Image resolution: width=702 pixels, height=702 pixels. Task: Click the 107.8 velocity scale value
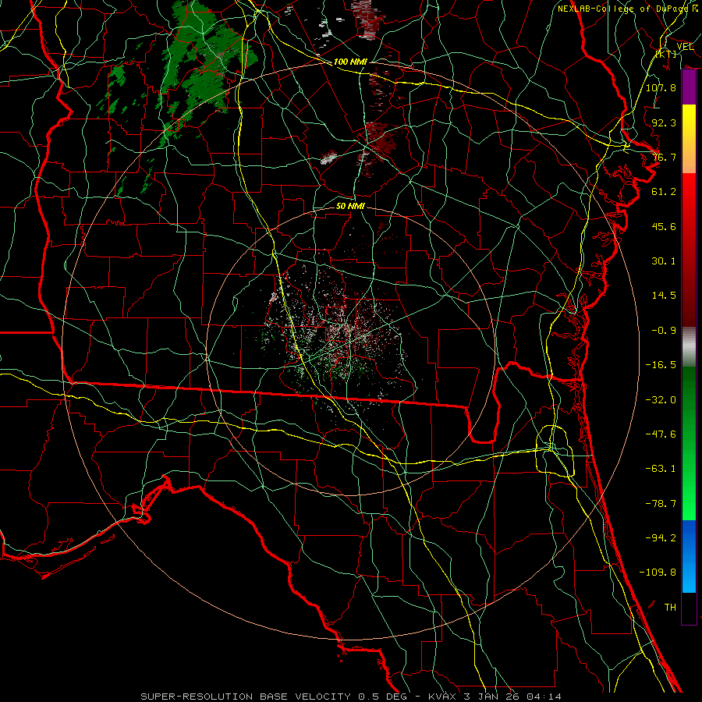click(x=661, y=87)
